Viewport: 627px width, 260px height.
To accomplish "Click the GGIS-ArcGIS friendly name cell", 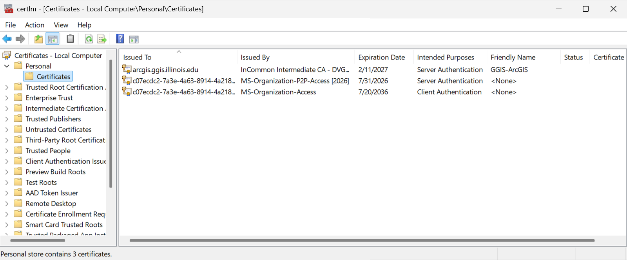I will point(509,69).
